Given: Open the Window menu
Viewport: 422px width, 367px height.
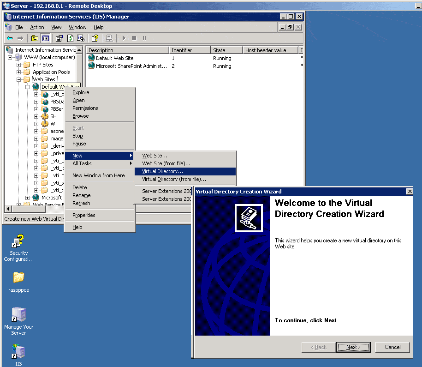Looking at the screenshot, I should [77, 27].
